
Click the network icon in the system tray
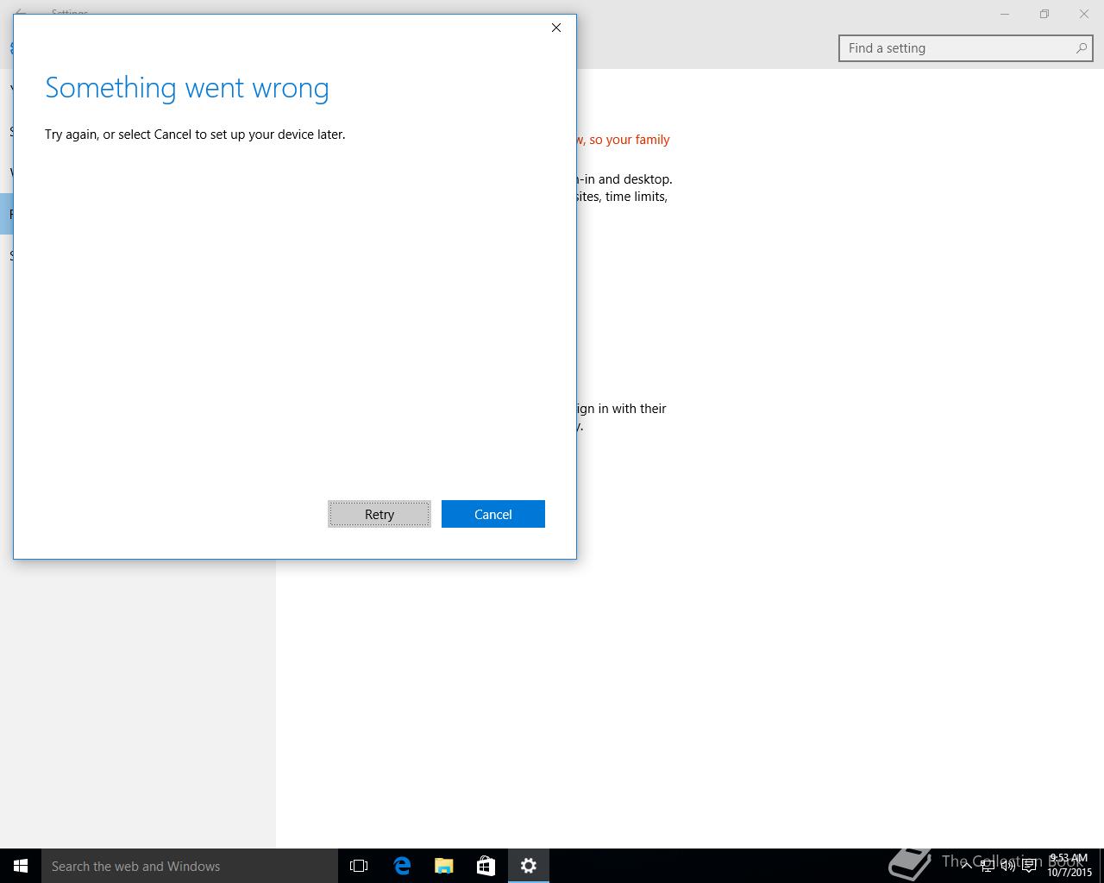tap(988, 866)
